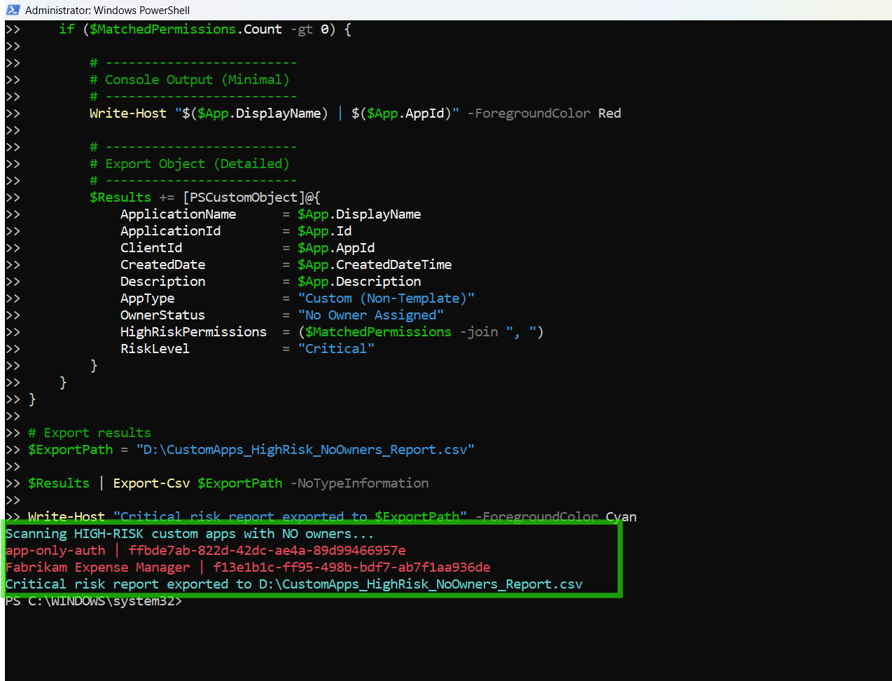Click the PS C:\WINDOWS\system32> prompt line

(x=94, y=601)
